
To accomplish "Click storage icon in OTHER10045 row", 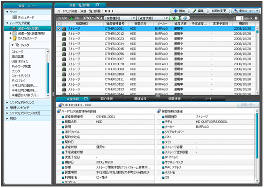I will [64, 49].
